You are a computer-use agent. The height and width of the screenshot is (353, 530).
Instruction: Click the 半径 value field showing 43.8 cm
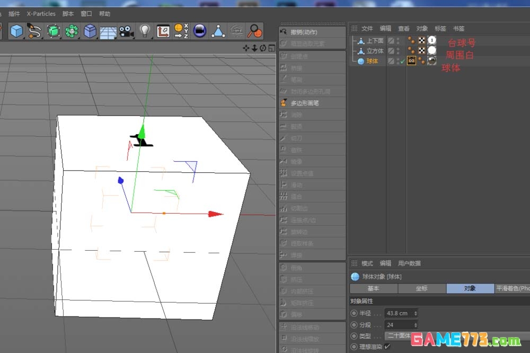click(x=396, y=313)
